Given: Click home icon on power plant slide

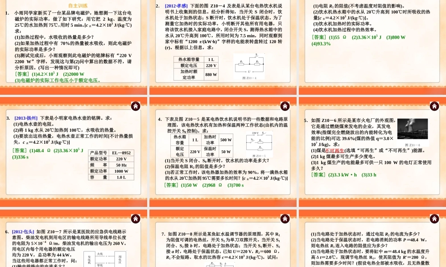Looking at the screenshot, I should [x=434, y=106].
